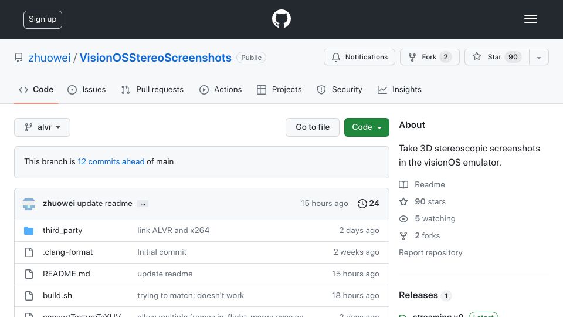Open the green Code dropdown button
Screen dimensions: 563x317
coord(367,127)
